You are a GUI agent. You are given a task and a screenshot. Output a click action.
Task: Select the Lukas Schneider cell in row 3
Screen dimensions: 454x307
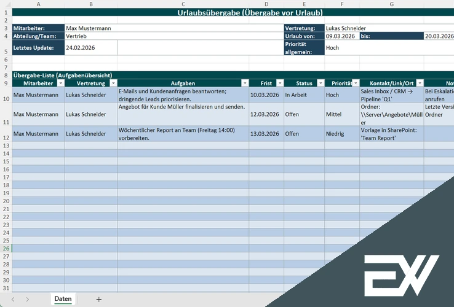[389, 28]
